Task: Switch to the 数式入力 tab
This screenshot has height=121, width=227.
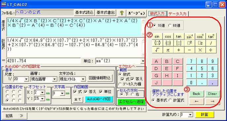Action: point(157,14)
